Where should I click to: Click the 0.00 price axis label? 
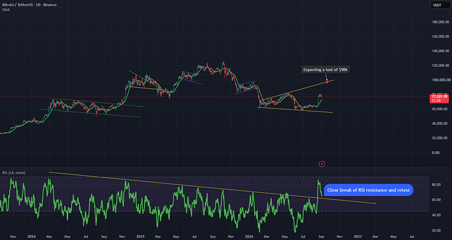pos(436,153)
